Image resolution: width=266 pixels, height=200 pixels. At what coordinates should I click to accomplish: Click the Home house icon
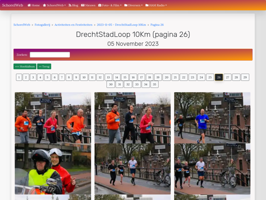click(x=29, y=5)
